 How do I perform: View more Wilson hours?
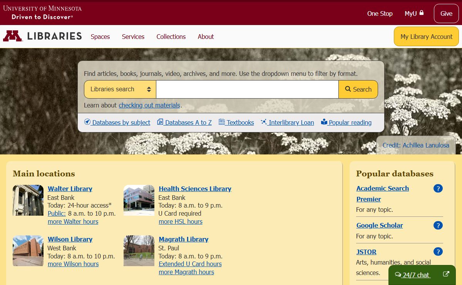(x=73, y=264)
